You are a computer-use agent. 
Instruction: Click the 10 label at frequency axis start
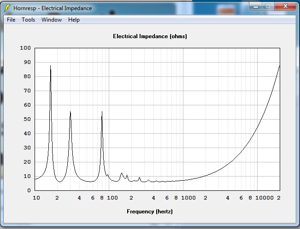pyautogui.click(x=36, y=198)
